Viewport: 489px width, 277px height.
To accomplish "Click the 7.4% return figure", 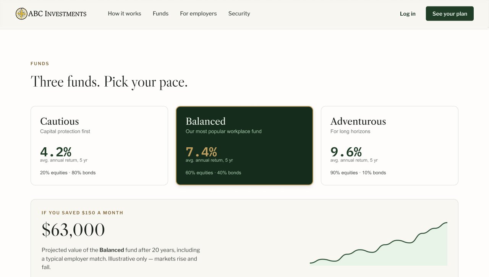I will click(x=201, y=152).
